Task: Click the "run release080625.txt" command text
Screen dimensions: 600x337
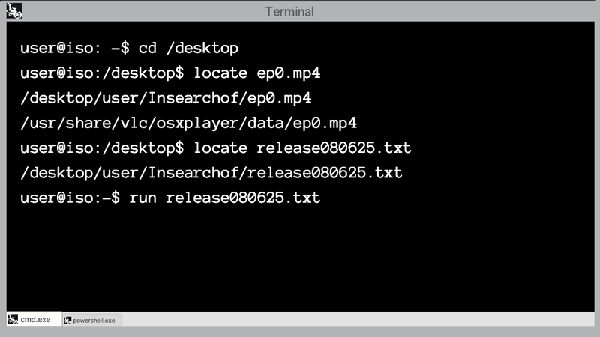Action: click(x=224, y=198)
